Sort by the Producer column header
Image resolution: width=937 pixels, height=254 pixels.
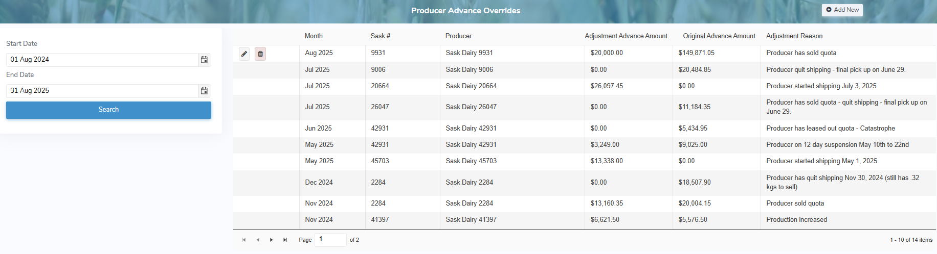click(x=458, y=36)
